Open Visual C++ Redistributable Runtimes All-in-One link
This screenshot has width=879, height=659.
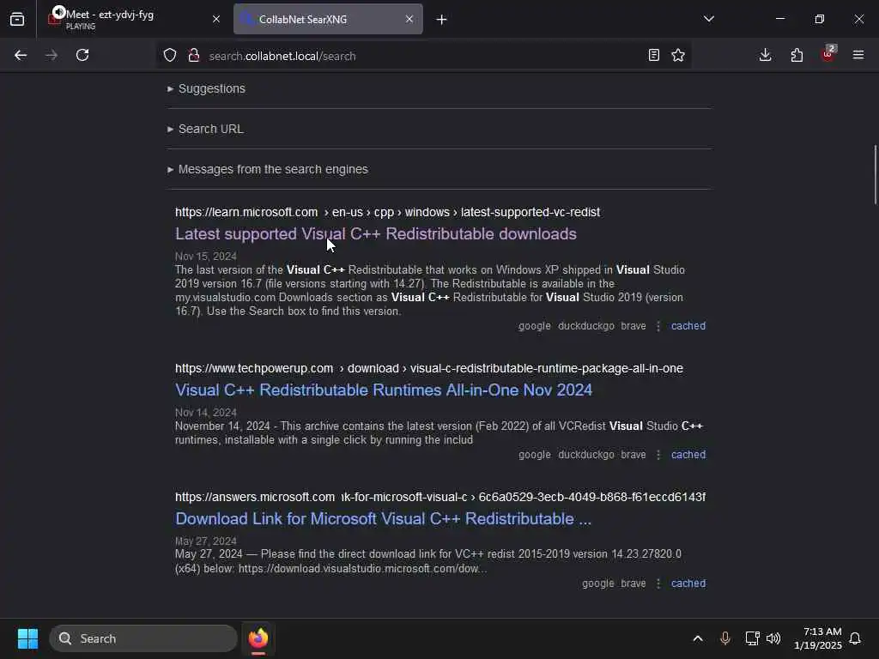(384, 390)
